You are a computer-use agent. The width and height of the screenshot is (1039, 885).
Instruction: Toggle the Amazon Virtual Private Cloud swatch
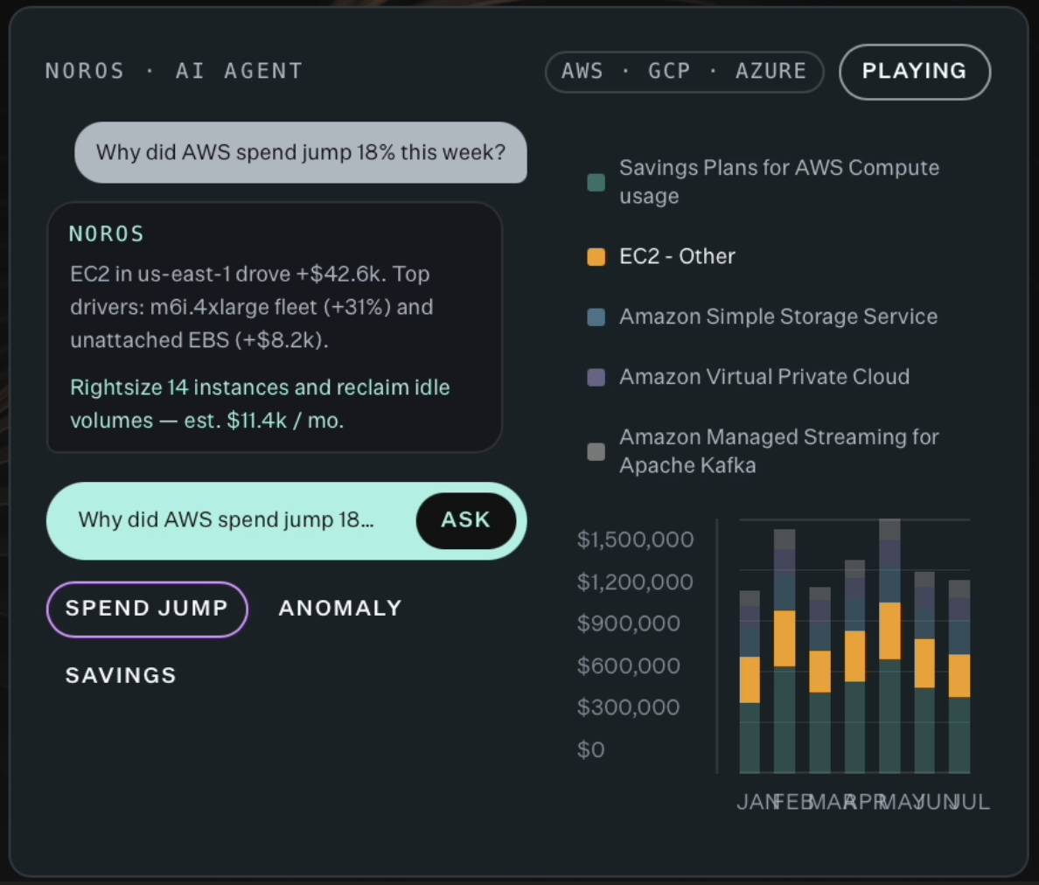(596, 378)
